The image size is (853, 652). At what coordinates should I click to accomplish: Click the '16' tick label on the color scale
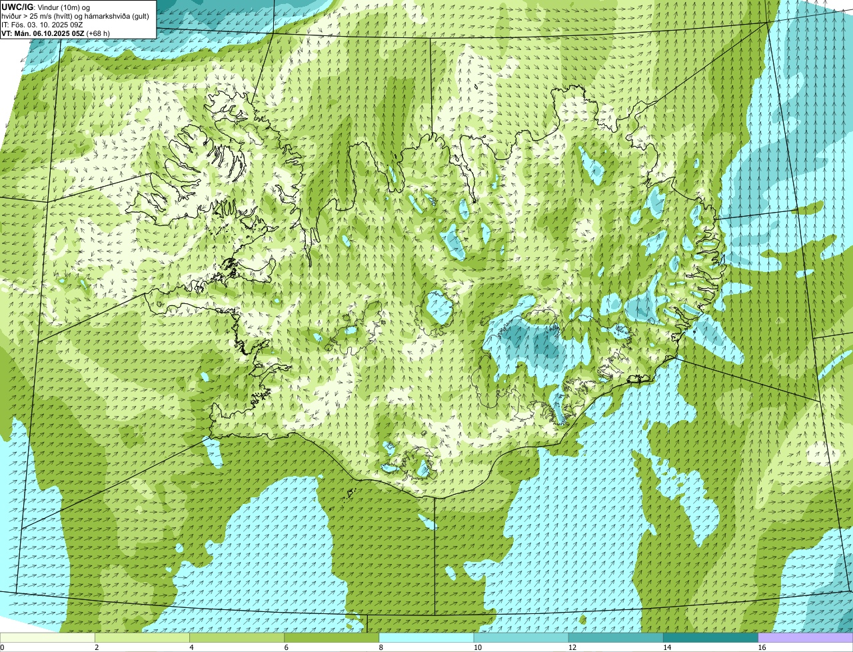(762, 647)
